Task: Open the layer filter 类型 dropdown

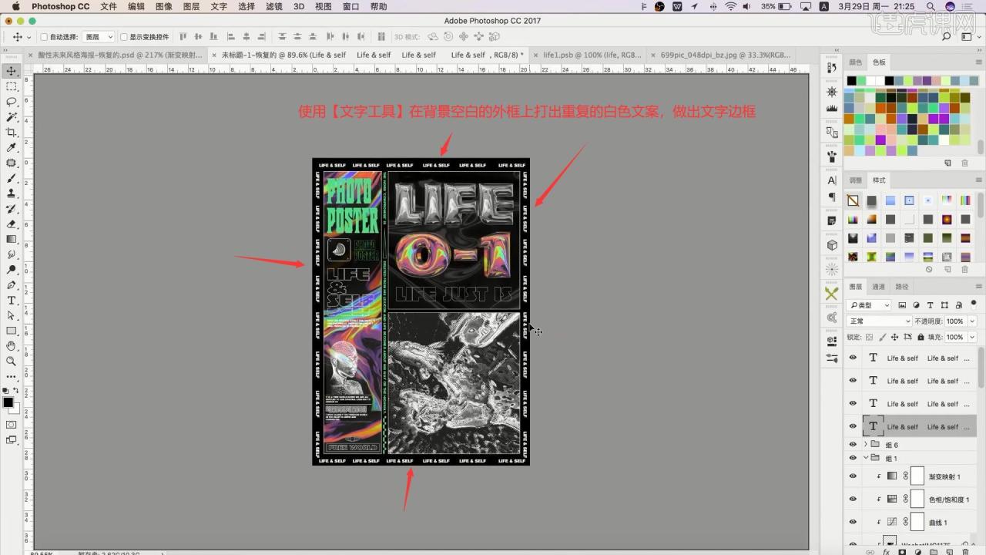Action: (x=869, y=305)
